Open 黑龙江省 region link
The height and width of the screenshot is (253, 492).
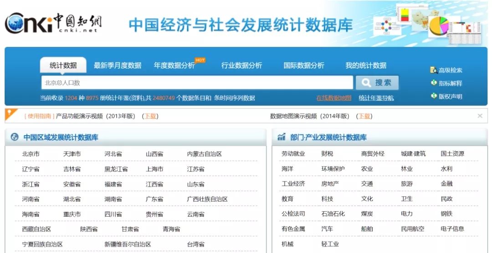pyautogui.click(x=116, y=169)
